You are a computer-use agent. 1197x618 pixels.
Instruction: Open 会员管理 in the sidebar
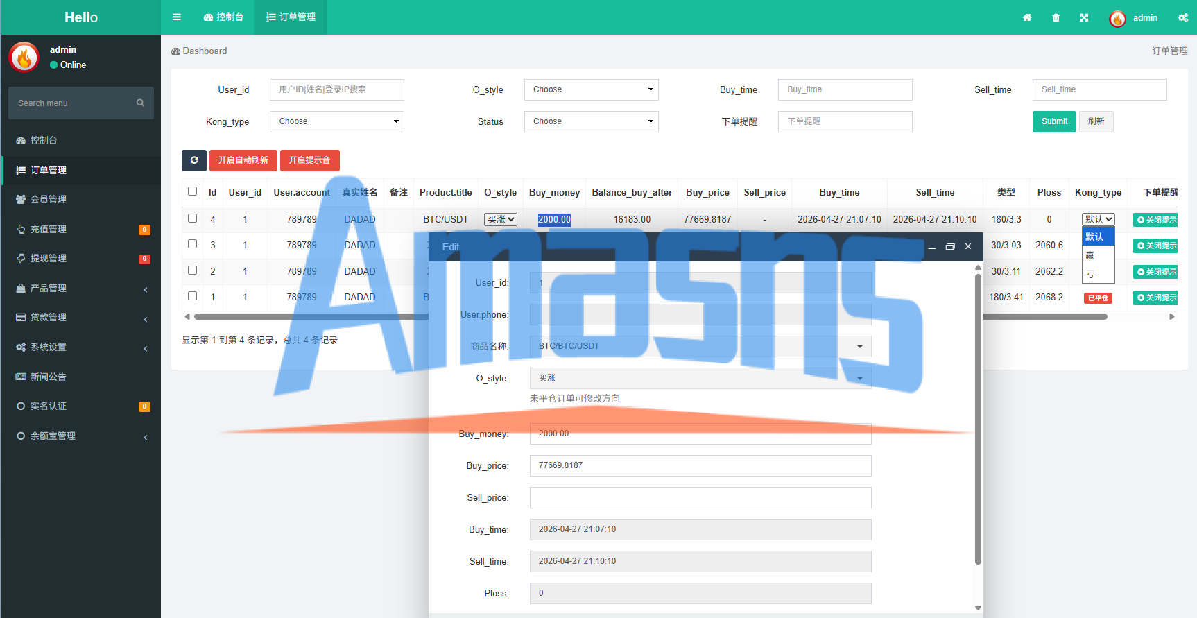80,199
